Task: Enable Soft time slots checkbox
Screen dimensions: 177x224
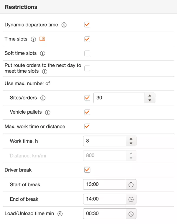Action: (87, 53)
